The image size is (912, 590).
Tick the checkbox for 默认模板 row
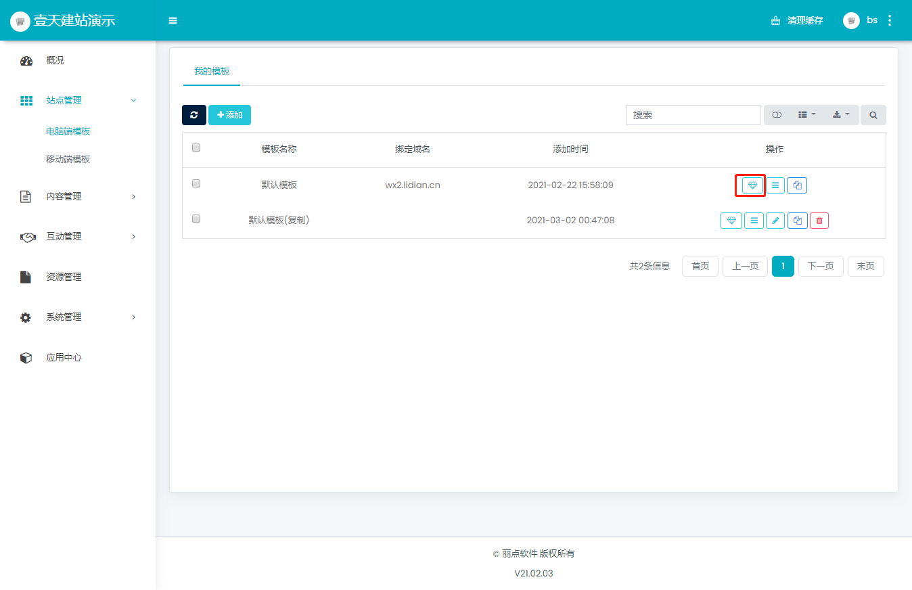click(x=196, y=183)
